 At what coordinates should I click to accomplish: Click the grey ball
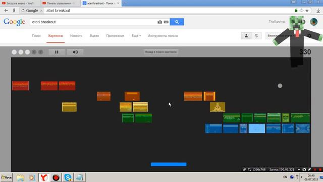click(x=280, y=85)
